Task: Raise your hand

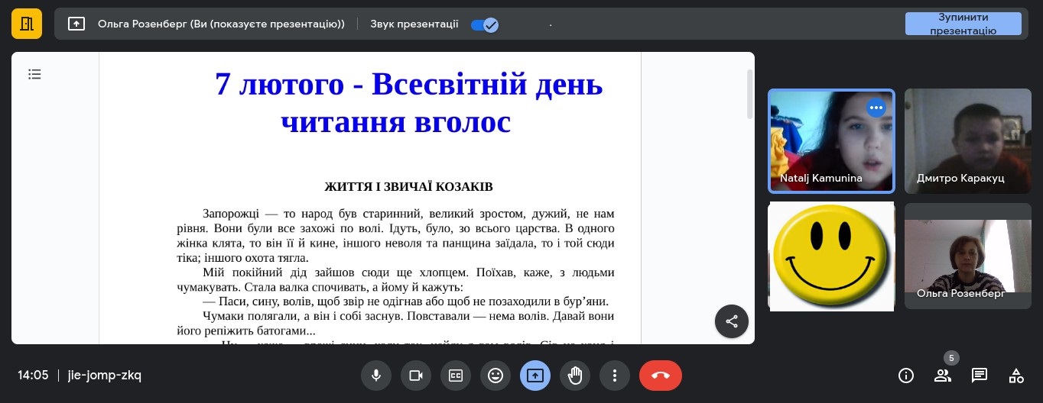Action: 575,376
